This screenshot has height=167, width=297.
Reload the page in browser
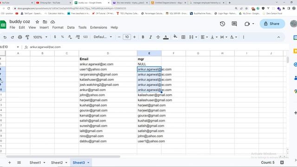pos(9,8)
